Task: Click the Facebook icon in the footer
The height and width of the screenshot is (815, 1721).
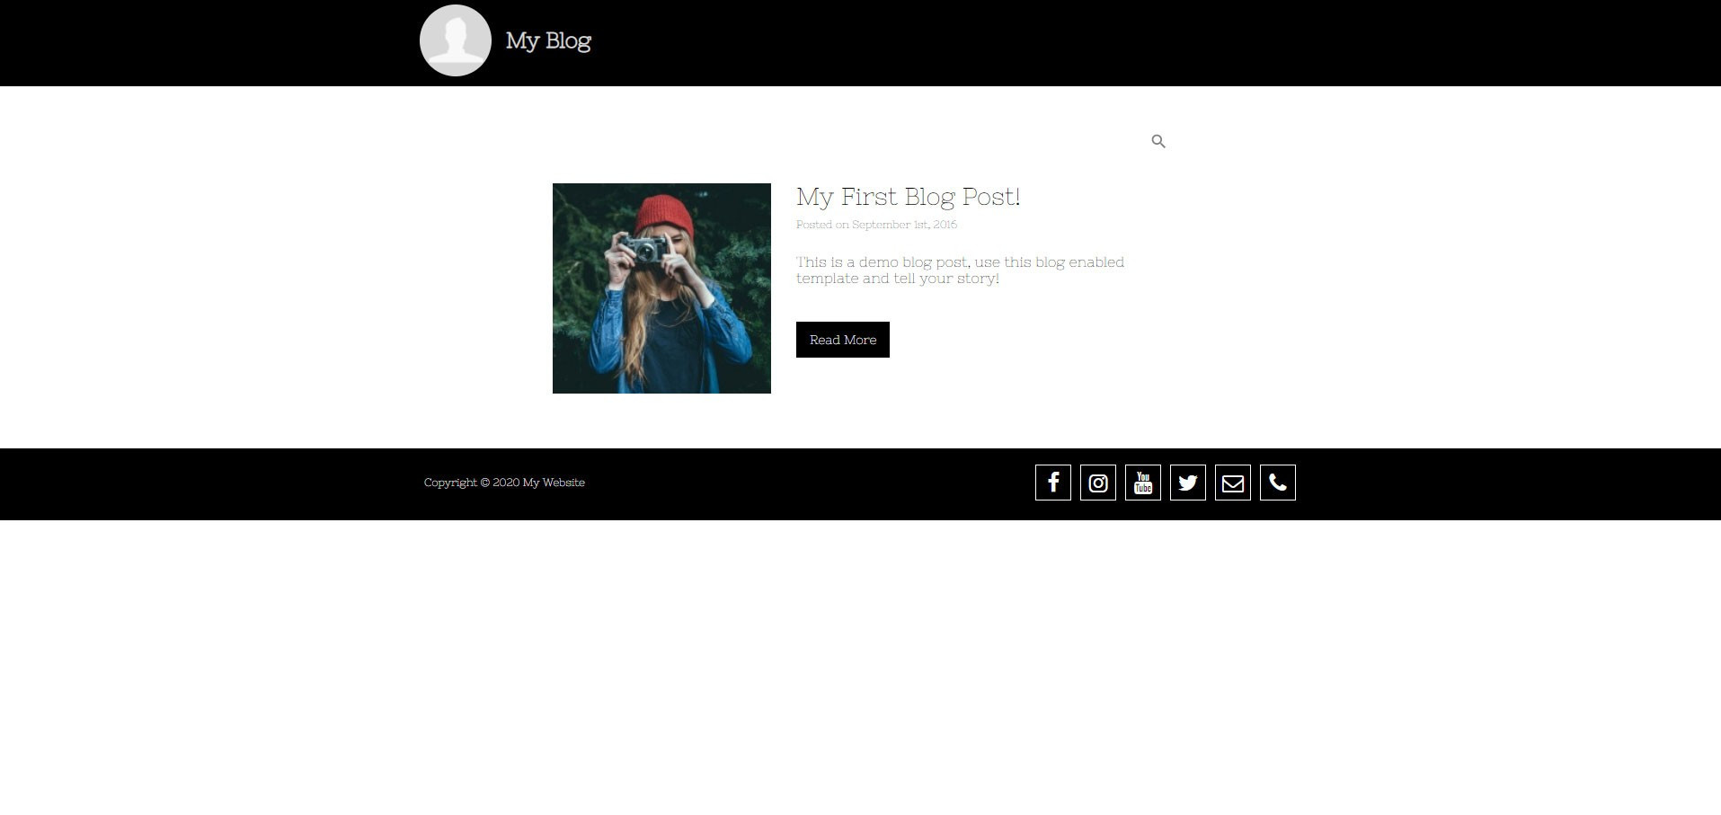Action: pyautogui.click(x=1052, y=483)
